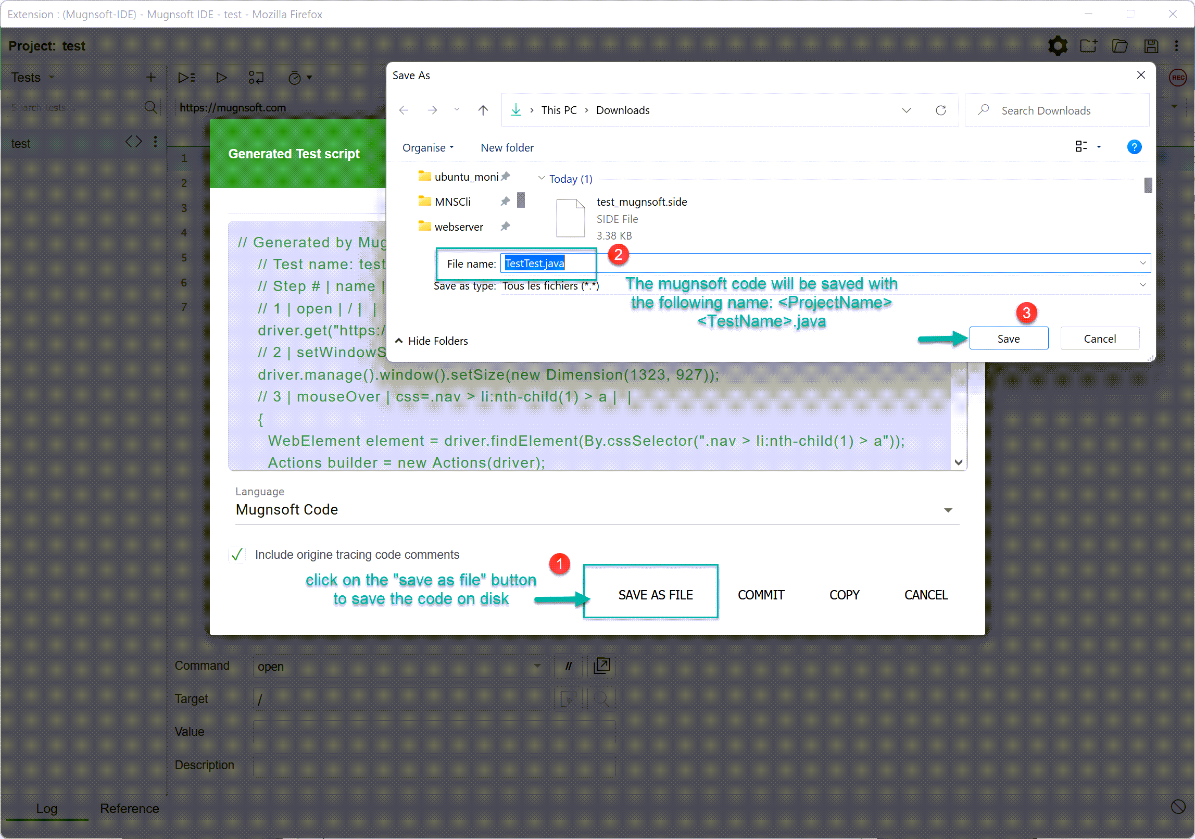Click Hide Folders in Save As dialog
The height and width of the screenshot is (839, 1195).
coord(432,341)
